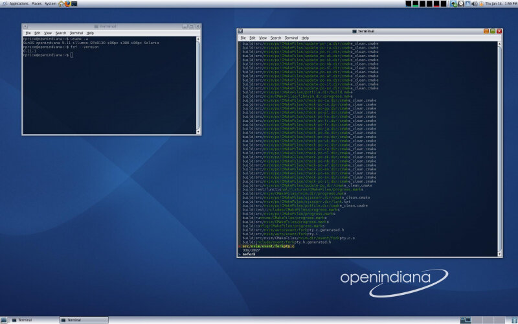Click window menu icon of right Terminal titlebar
The height and width of the screenshot is (324, 518).
click(x=240, y=31)
